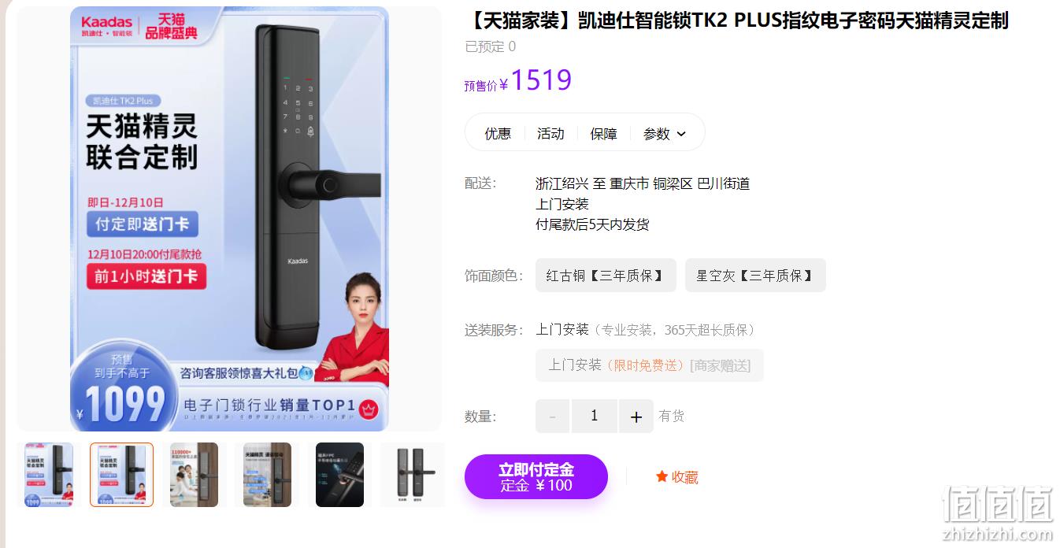Select the highlighted second product thumbnail

pos(121,475)
